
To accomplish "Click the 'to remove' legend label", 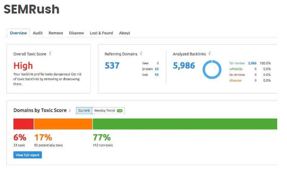I will (237, 74).
